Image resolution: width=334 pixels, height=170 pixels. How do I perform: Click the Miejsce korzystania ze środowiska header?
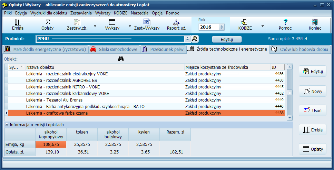click(228, 67)
